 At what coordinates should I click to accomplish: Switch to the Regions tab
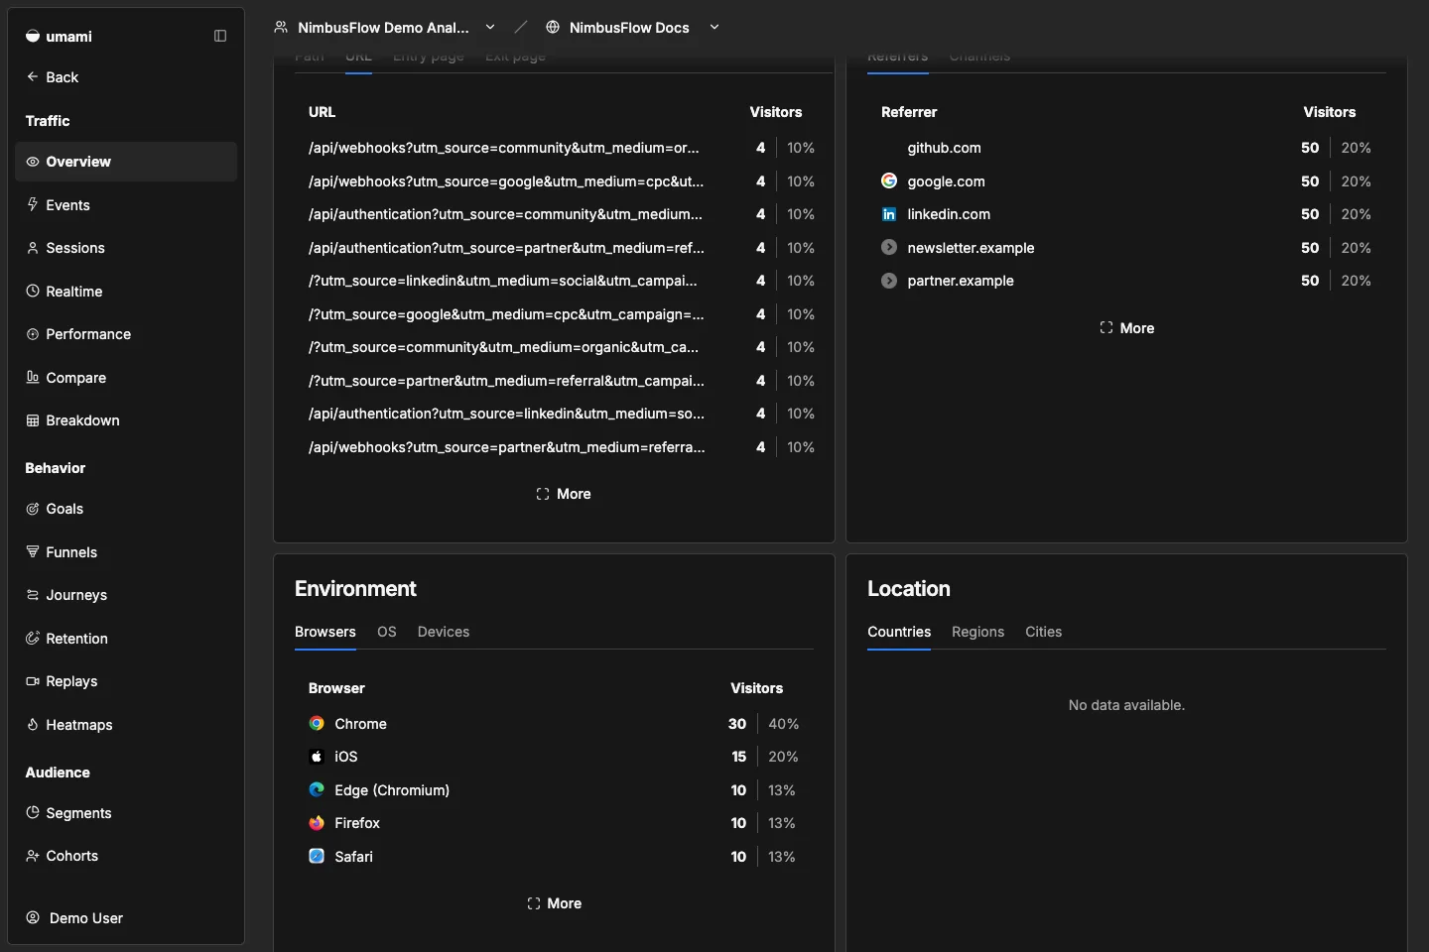tap(977, 632)
